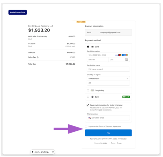Click the Apply Promo Code button

(18, 12)
